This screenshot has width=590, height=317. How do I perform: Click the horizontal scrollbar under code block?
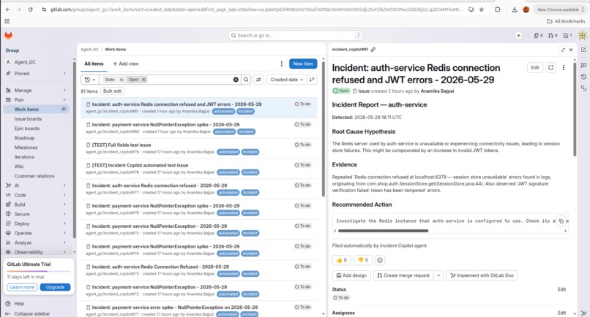(x=383, y=231)
